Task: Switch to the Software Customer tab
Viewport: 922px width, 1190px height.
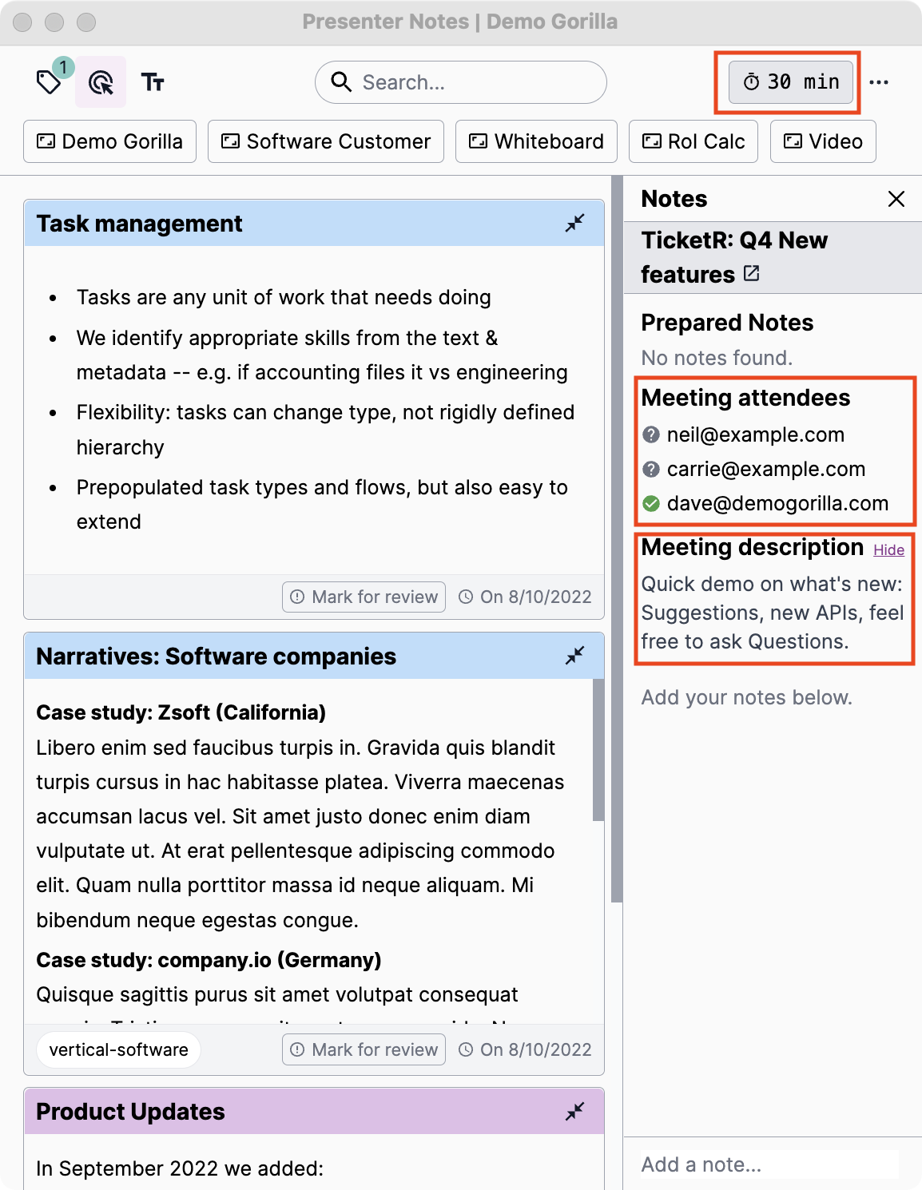Action: tap(326, 141)
